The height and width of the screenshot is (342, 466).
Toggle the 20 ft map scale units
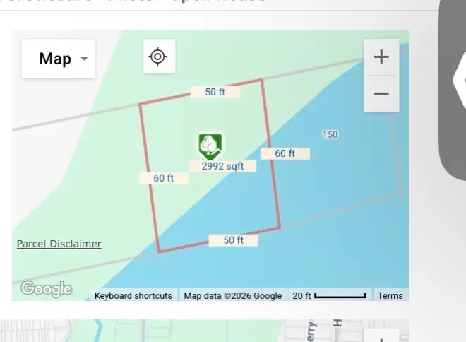pos(330,296)
